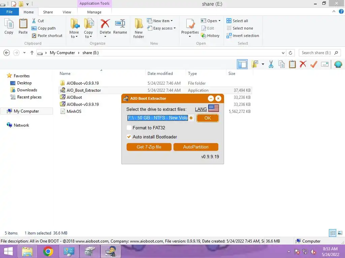Open the Copy to dropdown
The height and width of the screenshot is (258, 345).
point(89,29)
